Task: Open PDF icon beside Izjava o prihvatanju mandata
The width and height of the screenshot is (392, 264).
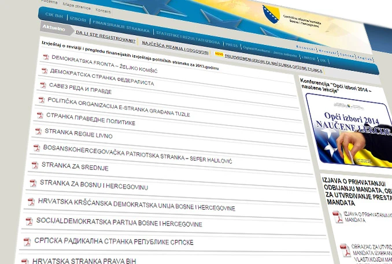Action: (x=338, y=217)
